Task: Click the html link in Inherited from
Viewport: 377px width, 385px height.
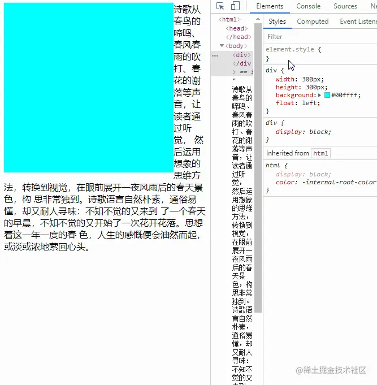Action: tap(320, 153)
